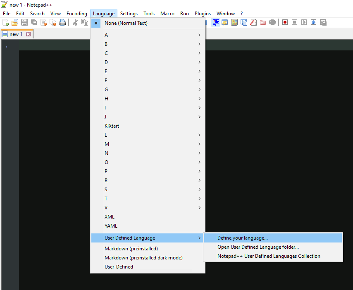Click the macro Playback triangle icon

(304, 22)
